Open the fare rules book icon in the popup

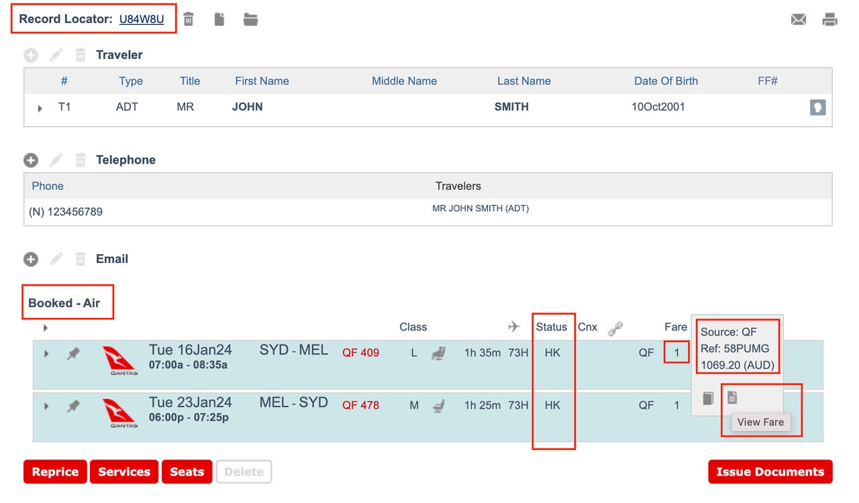click(x=708, y=398)
